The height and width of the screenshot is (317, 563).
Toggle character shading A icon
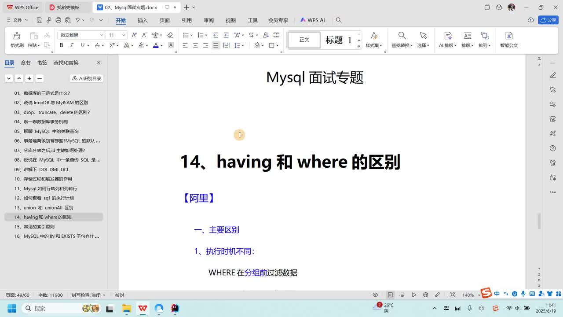[171, 45]
